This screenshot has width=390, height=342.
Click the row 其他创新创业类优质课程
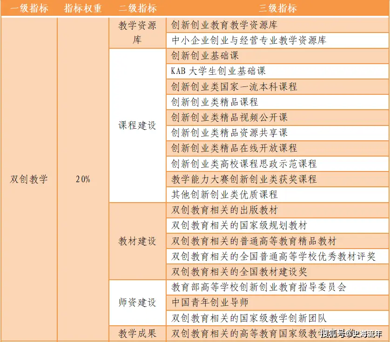(x=277, y=195)
